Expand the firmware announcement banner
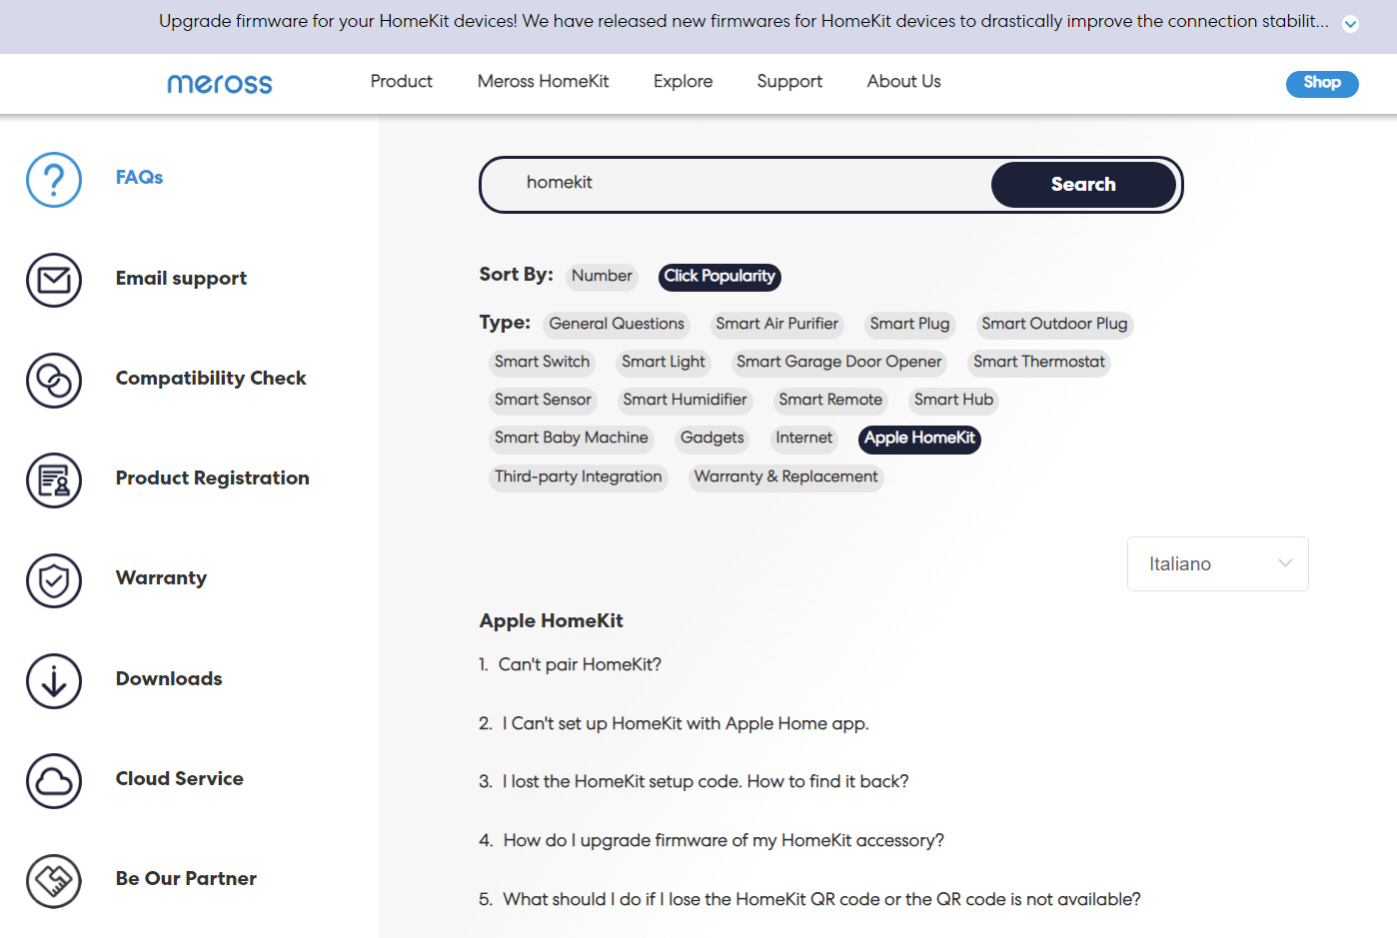This screenshot has width=1397, height=938. (1350, 24)
